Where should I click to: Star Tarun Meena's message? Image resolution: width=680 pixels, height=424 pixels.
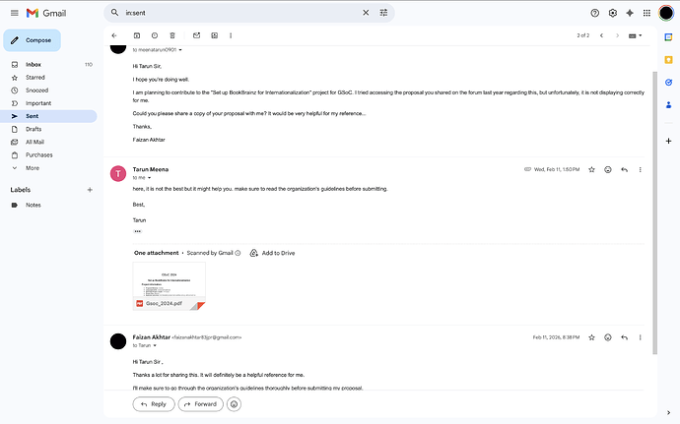[591, 170]
